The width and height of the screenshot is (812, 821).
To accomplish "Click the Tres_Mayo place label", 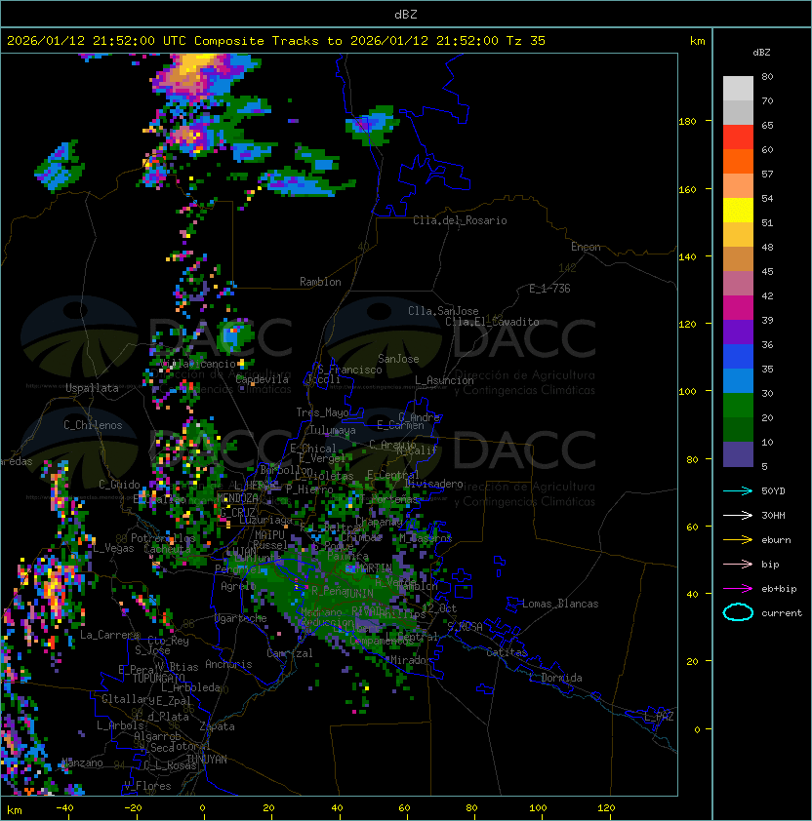I will 322,412.
